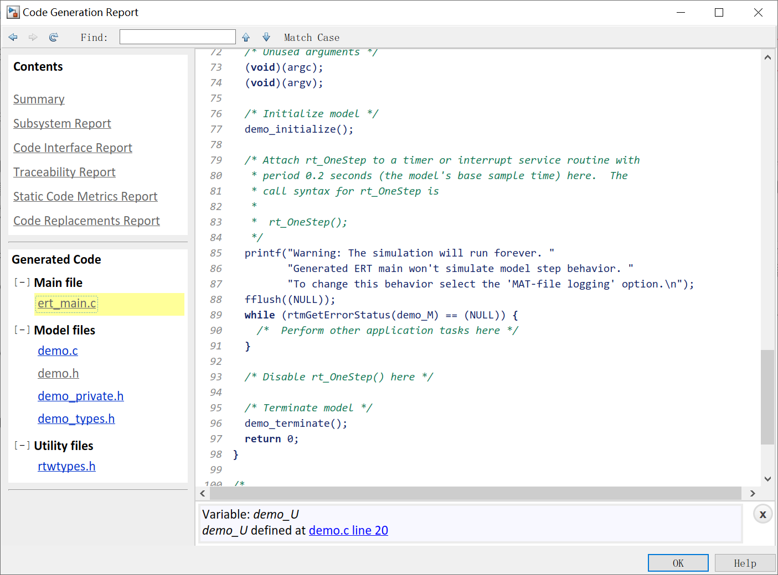Image resolution: width=778 pixels, height=575 pixels.
Task: Click the 'Terminate model' comment on line 95
Action: [x=308, y=407]
